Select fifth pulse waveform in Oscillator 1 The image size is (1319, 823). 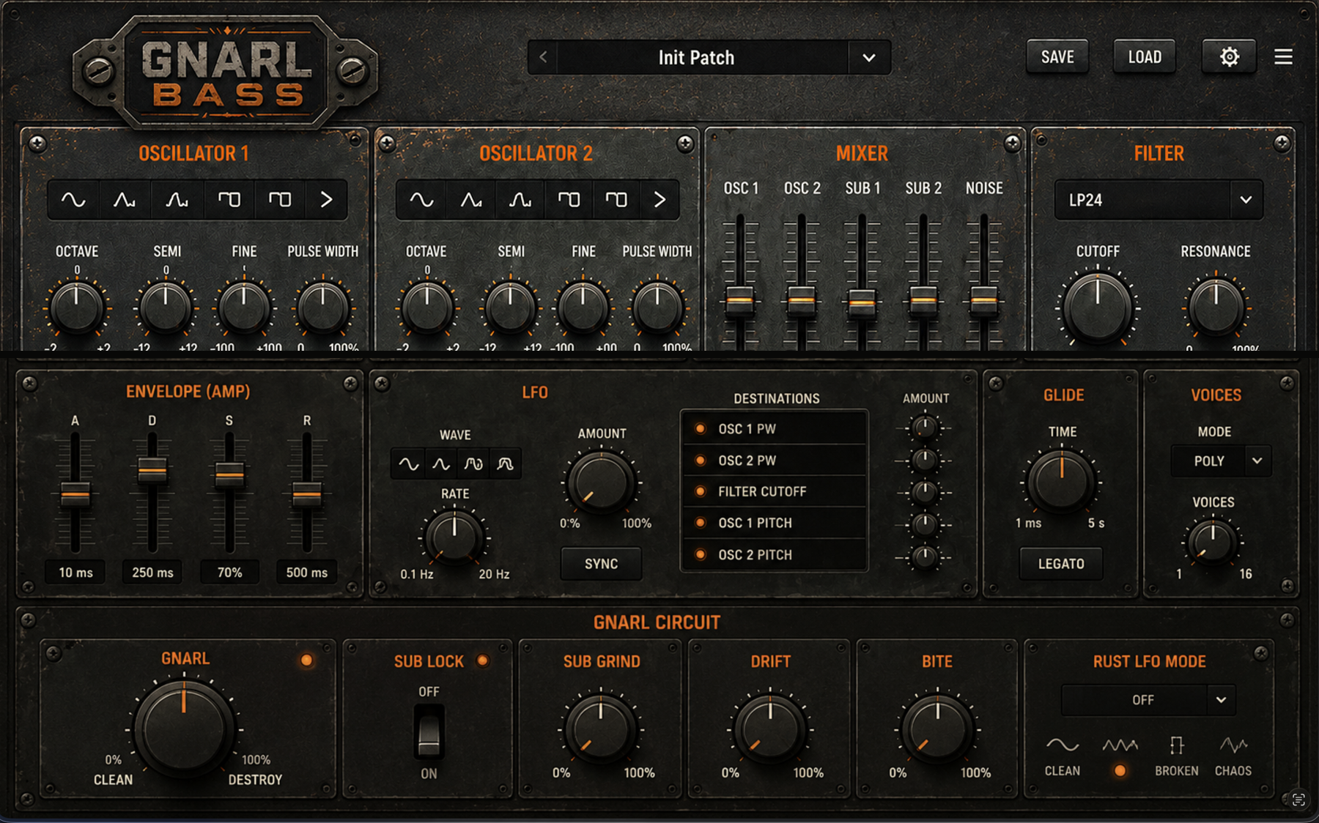pyautogui.click(x=279, y=199)
